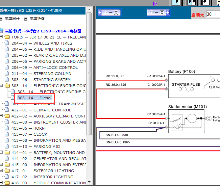Image resolution: width=220 pixels, height=186 pixels.
Task: Click the current page number field showing 30
Action: 213,14
